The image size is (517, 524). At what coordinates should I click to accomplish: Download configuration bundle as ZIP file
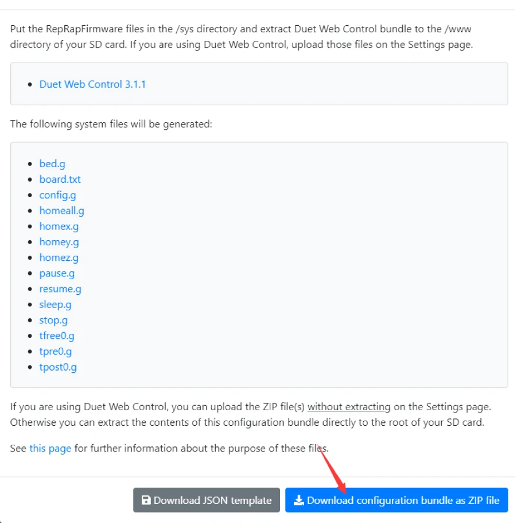pyautogui.click(x=397, y=500)
